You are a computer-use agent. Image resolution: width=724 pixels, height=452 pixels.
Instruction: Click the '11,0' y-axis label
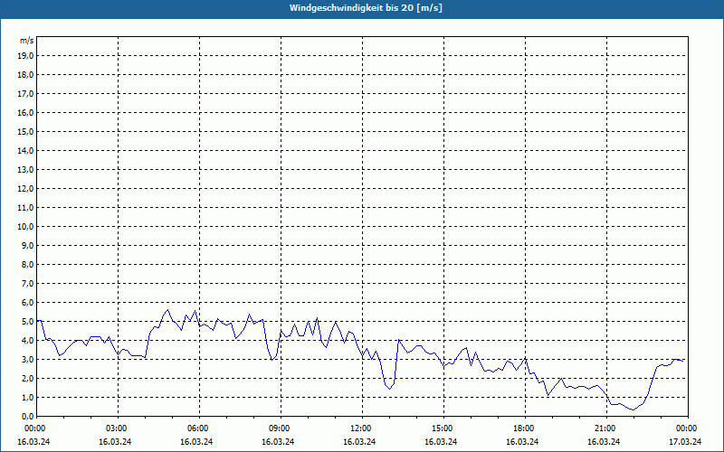tap(25, 208)
